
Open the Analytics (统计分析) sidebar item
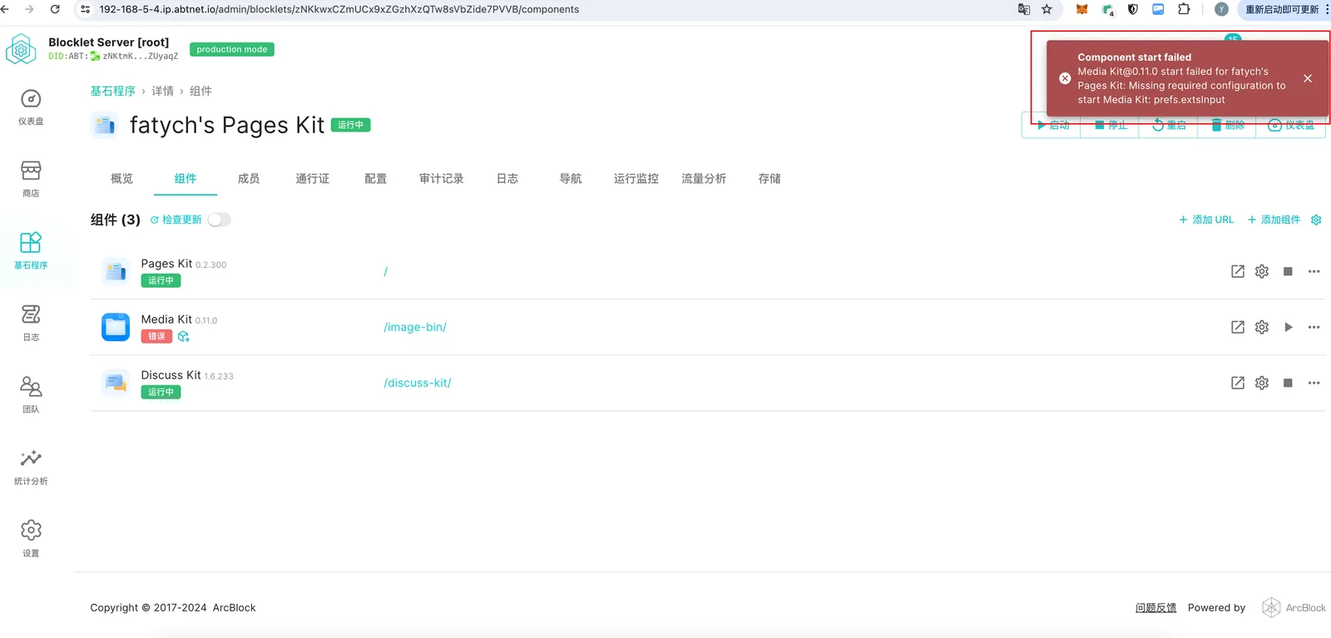coord(31,467)
